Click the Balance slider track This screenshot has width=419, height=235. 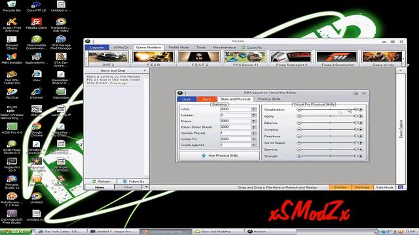(330, 123)
